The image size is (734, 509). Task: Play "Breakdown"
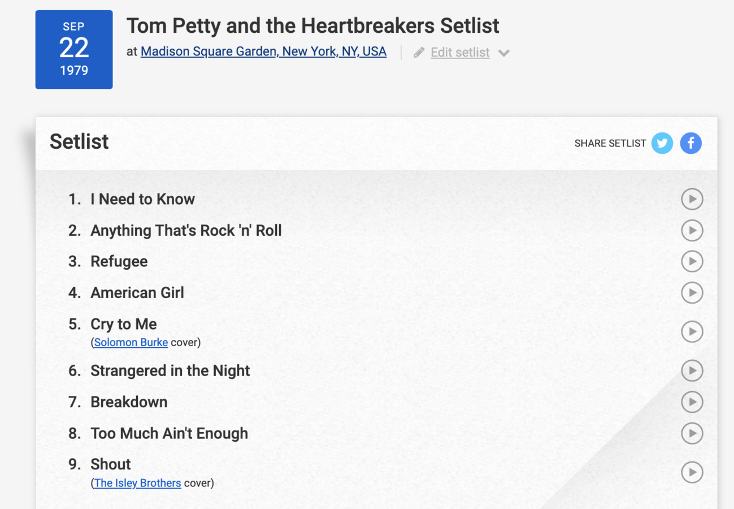[x=692, y=402]
